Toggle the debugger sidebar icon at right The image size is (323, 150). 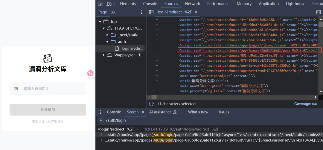318,12
